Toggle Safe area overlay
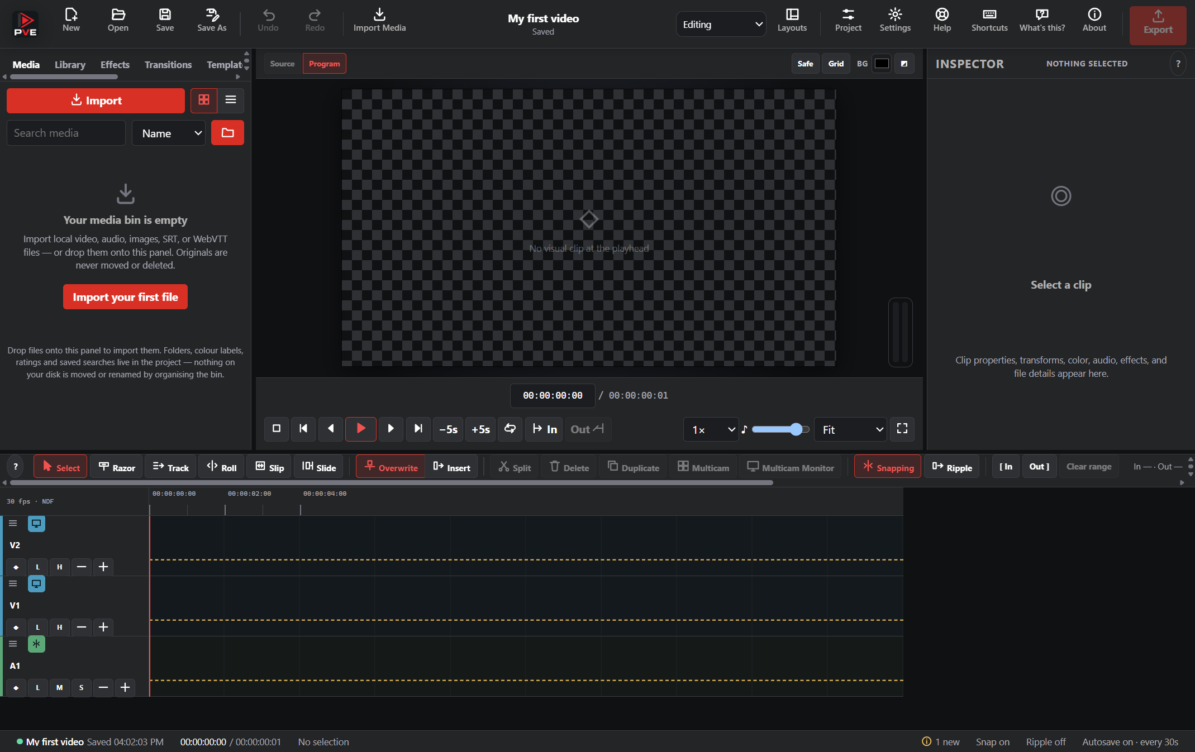 [805, 64]
